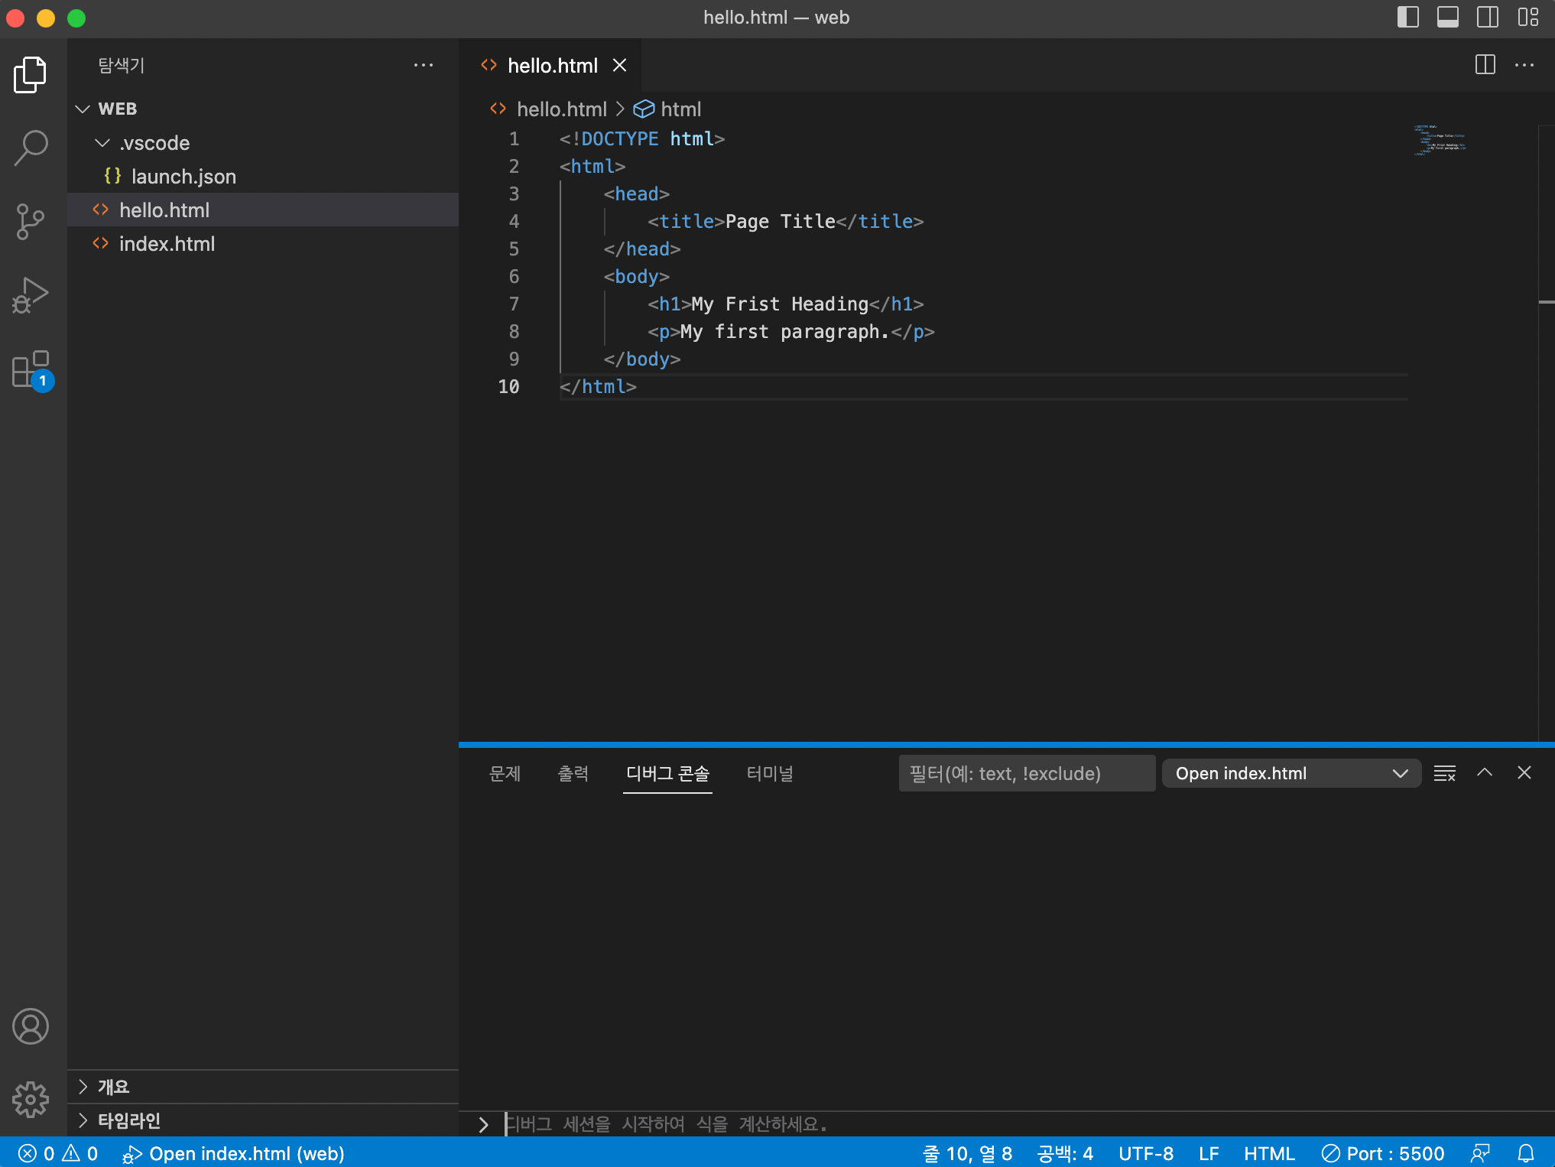
Task: Collapse the .vscode folder
Action: [102, 143]
